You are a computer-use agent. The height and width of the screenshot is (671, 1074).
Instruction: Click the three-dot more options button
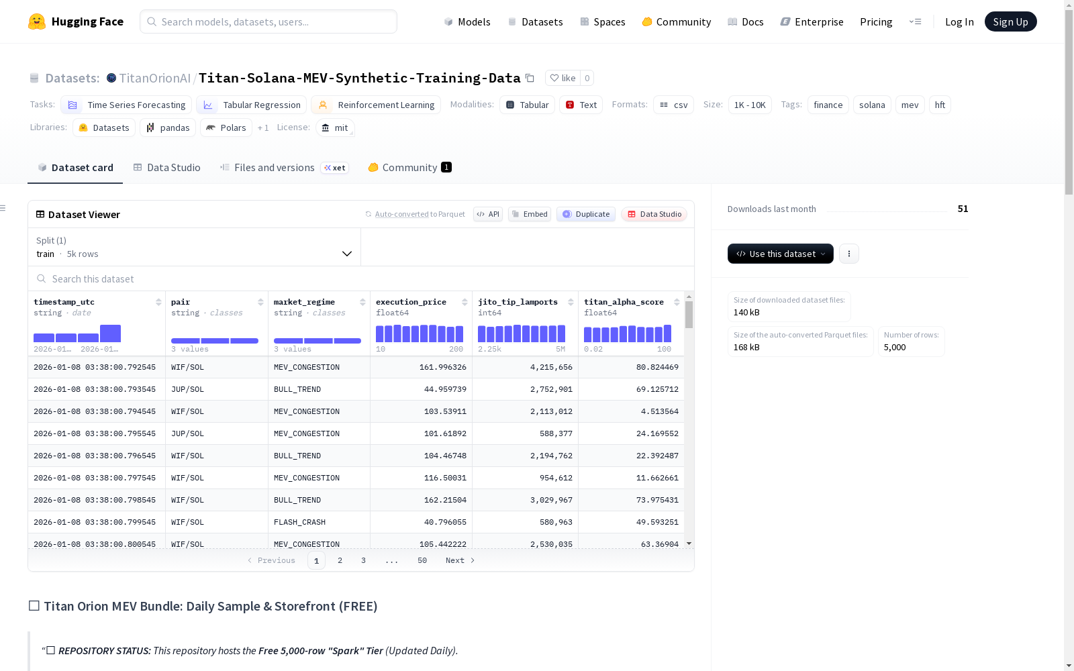pyautogui.click(x=849, y=254)
